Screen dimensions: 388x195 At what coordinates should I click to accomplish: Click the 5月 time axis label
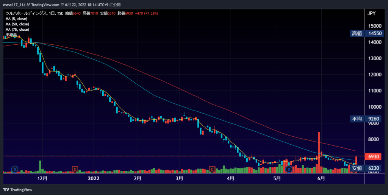point(277,178)
